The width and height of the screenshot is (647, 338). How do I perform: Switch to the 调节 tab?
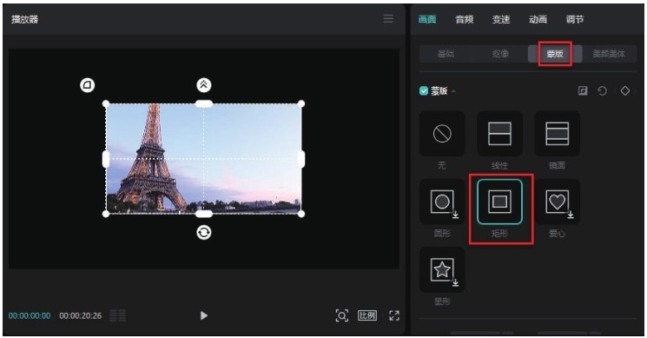(x=575, y=19)
